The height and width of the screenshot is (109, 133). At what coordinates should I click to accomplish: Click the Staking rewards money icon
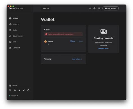coord(104,32)
